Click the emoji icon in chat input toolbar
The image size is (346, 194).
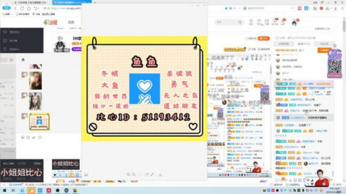point(23,137)
